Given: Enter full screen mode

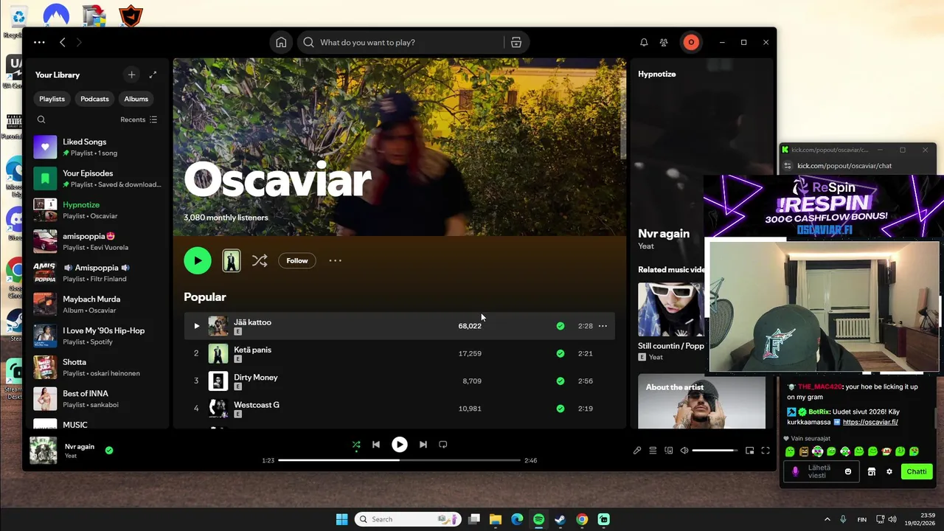Looking at the screenshot, I should tap(766, 451).
